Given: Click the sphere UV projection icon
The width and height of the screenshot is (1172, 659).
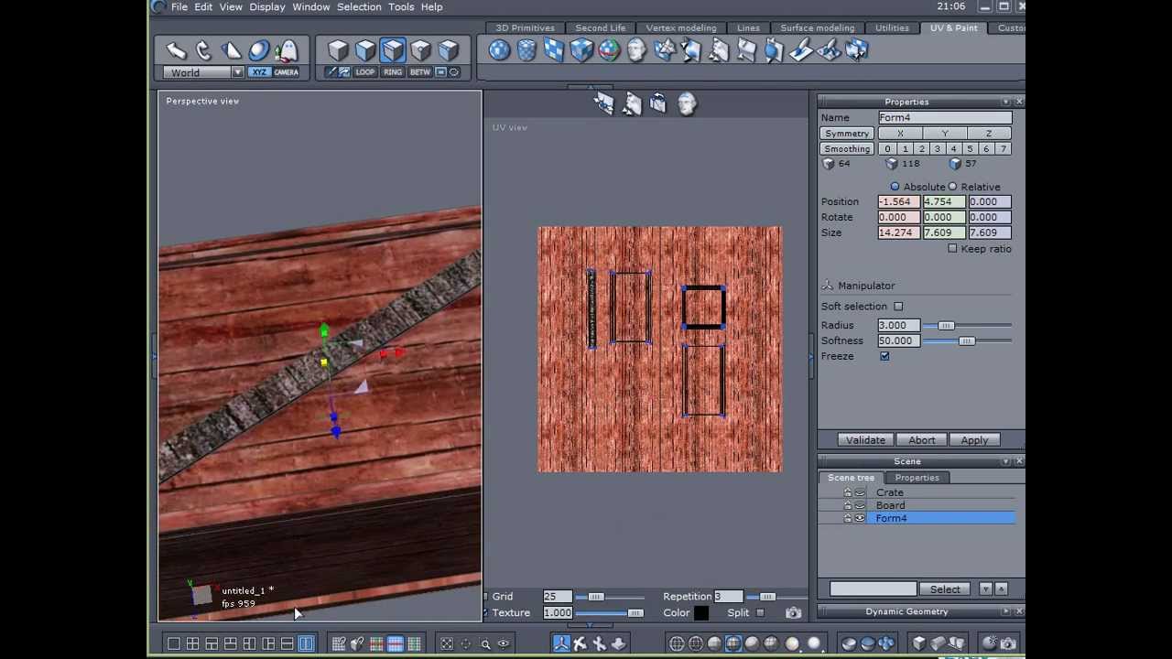Looking at the screenshot, I should click(x=499, y=50).
